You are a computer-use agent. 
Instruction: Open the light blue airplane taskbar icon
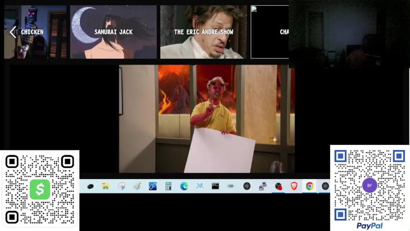(200, 186)
